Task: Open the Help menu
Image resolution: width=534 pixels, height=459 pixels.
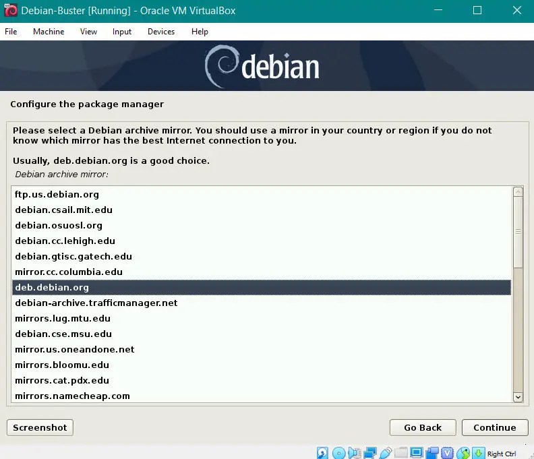Action: click(200, 32)
